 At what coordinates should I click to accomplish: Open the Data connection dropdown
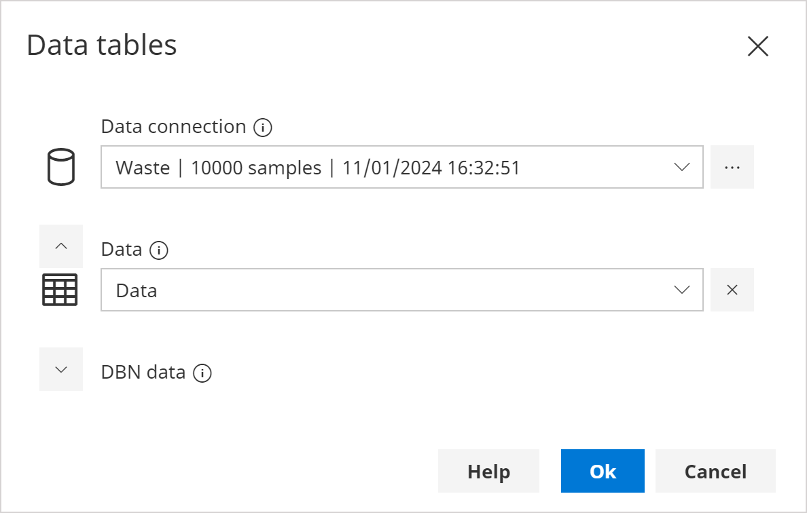pyautogui.click(x=683, y=167)
